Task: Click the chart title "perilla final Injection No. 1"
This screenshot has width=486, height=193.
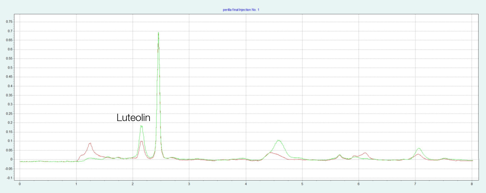Action: 241,10
